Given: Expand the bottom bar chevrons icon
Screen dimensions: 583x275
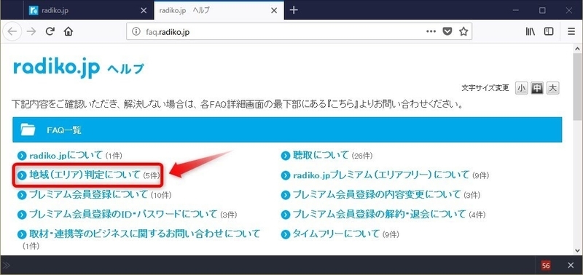Looking at the screenshot, I should [7, 265].
